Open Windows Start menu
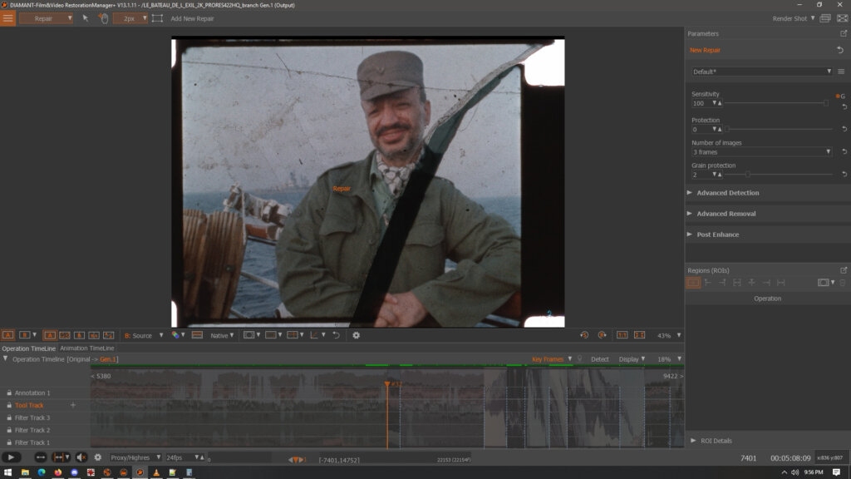The width and height of the screenshot is (851, 479). tap(7, 472)
